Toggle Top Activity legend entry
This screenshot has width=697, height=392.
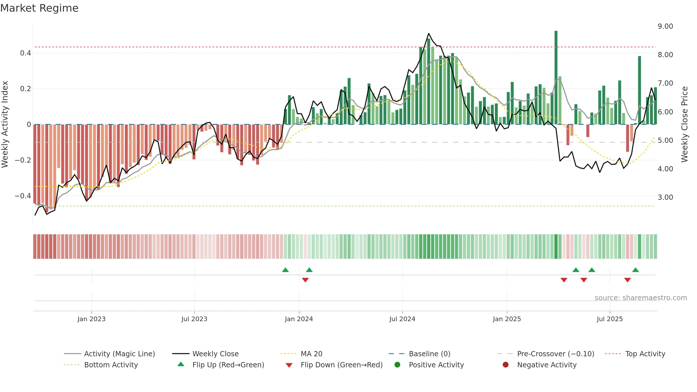coord(635,354)
